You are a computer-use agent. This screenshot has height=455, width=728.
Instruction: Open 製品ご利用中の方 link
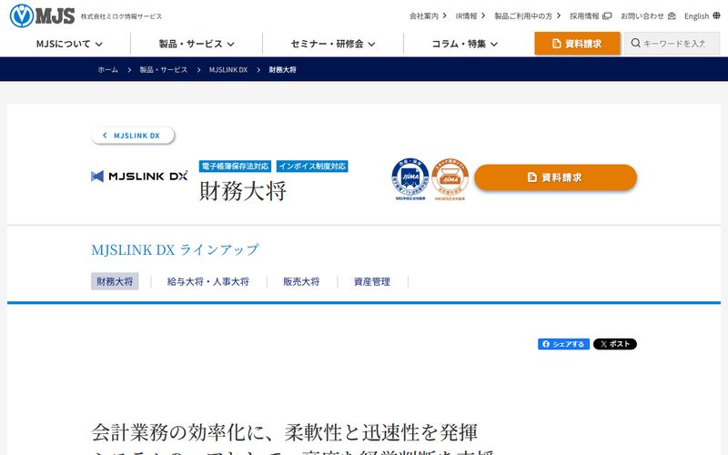click(527, 15)
